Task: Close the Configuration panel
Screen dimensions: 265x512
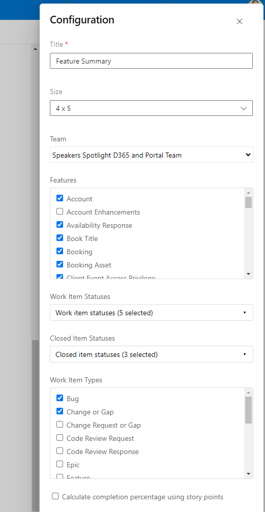Action: pos(240,21)
